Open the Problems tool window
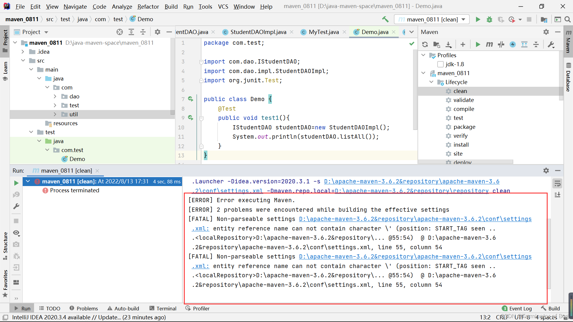 [x=84, y=309]
